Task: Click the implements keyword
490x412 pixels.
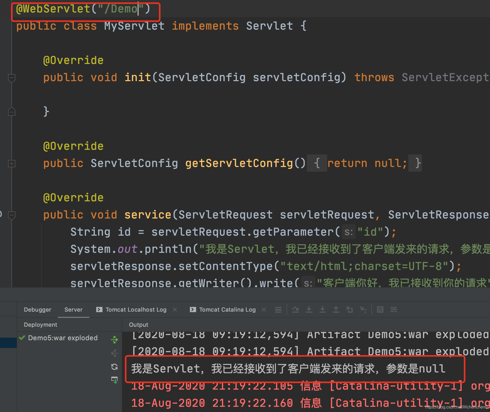Action: tap(205, 26)
